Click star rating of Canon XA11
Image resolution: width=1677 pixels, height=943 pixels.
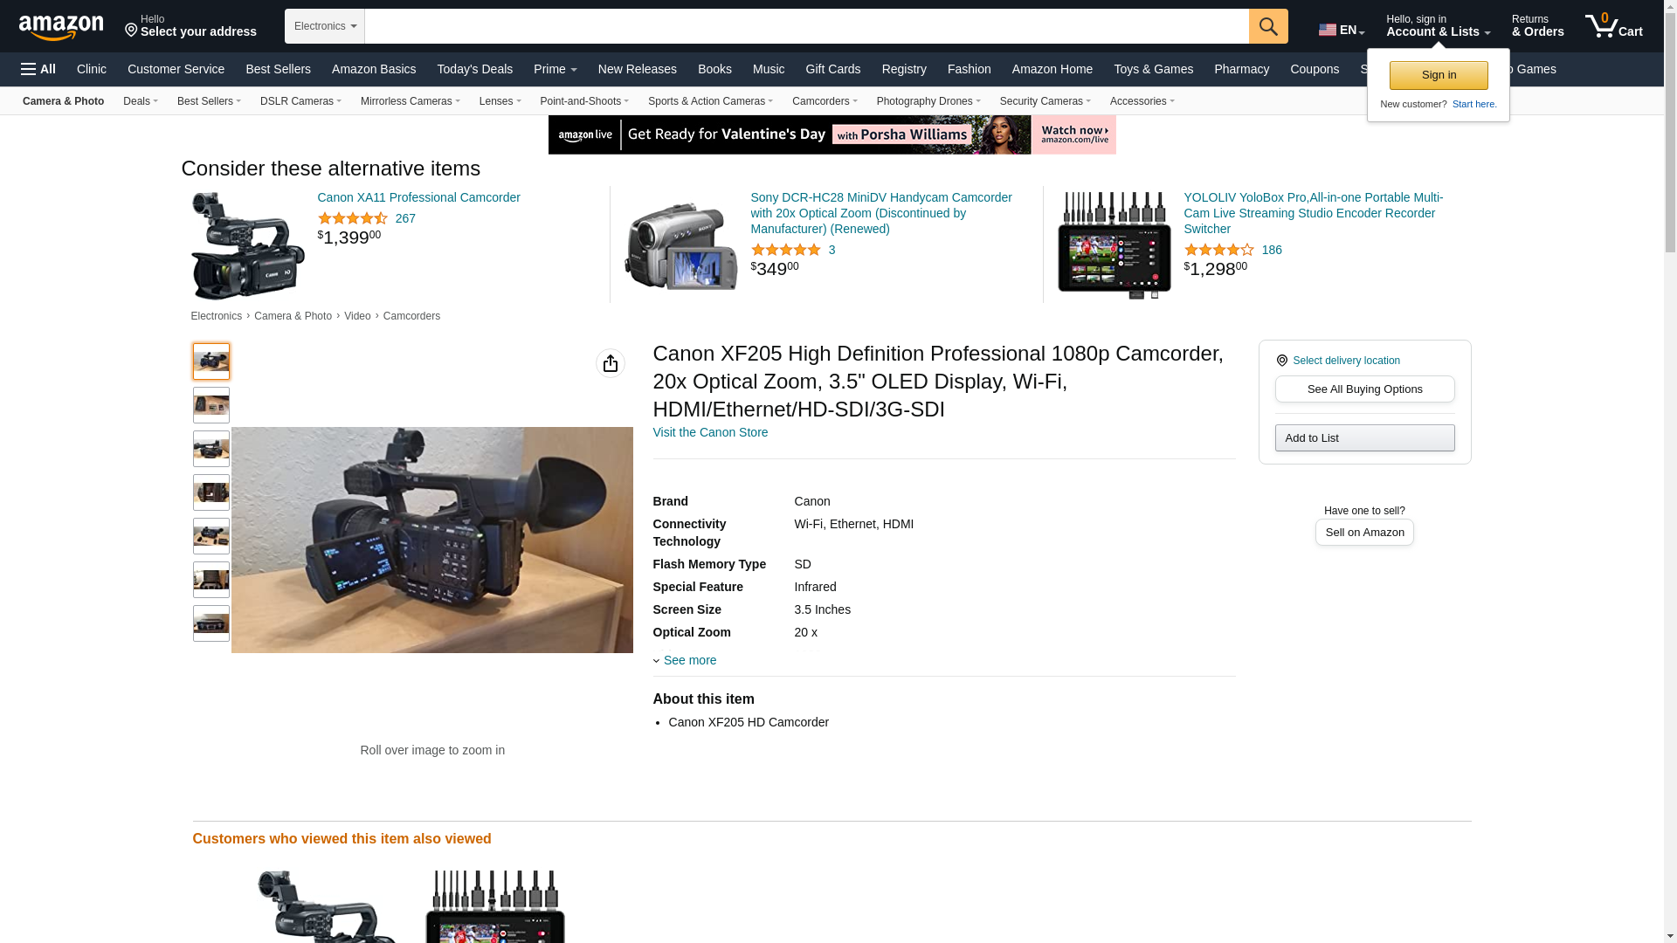click(x=352, y=218)
